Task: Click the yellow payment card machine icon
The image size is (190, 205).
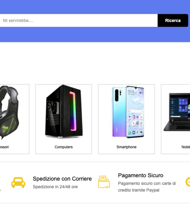Action: point(104,182)
